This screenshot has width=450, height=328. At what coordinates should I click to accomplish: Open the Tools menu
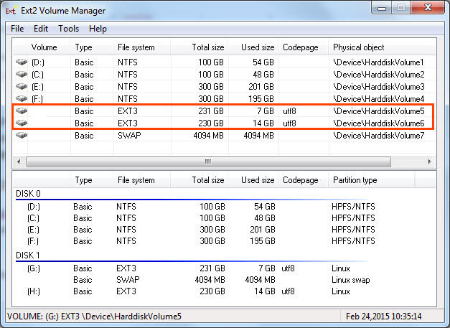tap(68, 29)
